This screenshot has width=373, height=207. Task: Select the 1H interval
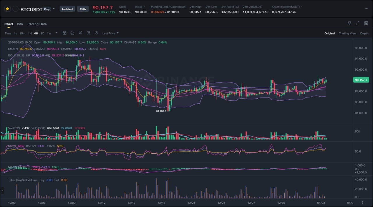(30, 33)
